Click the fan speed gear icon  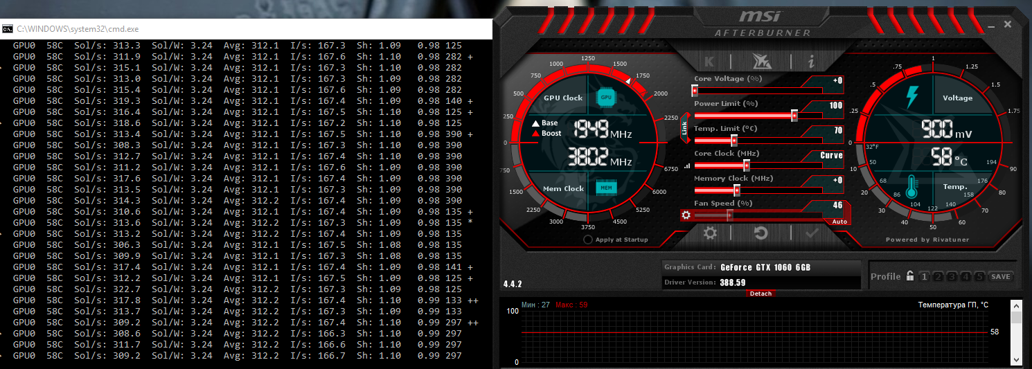tap(686, 215)
